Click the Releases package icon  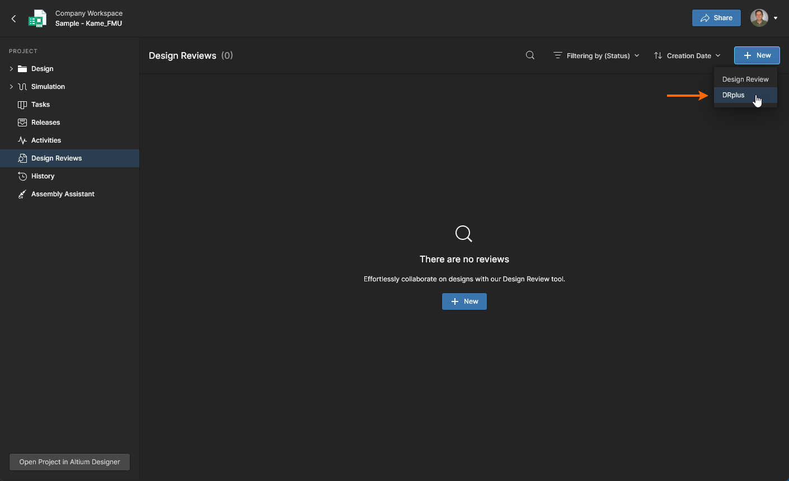[x=22, y=122]
